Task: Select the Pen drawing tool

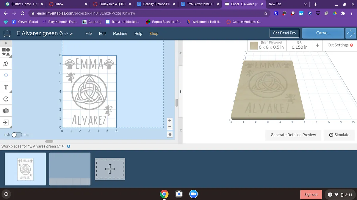Action: coord(6,64)
